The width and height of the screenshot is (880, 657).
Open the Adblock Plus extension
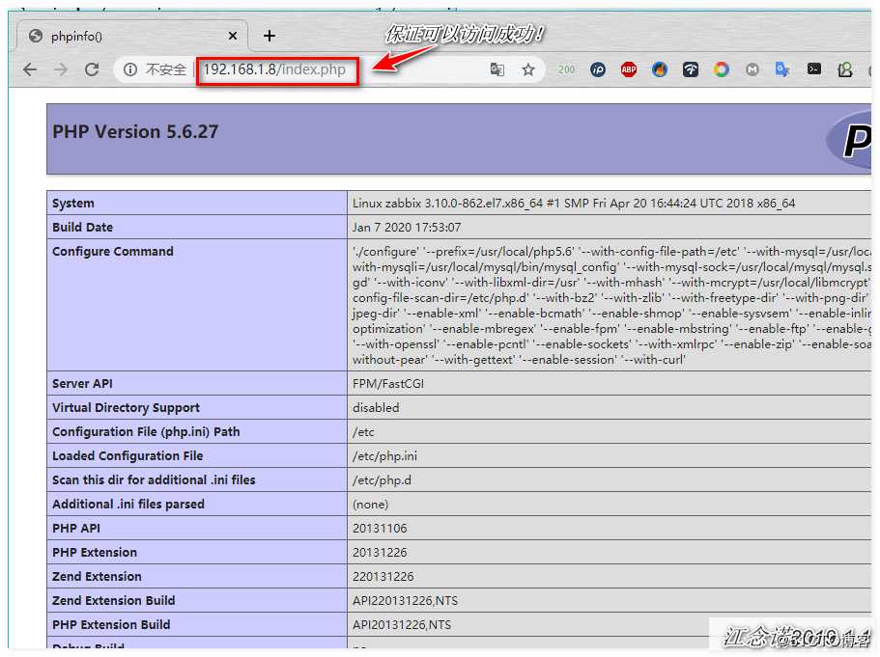629,69
